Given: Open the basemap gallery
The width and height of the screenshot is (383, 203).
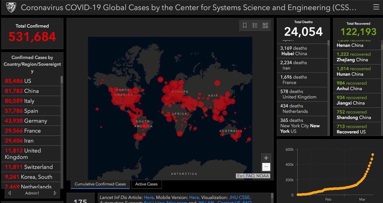Looking at the screenshot, I should pyautogui.click(x=265, y=26).
